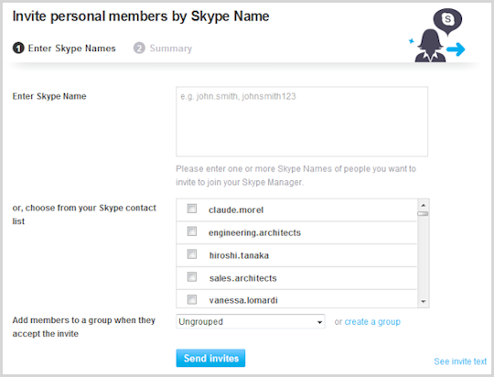Click the step 2 circle icon
Viewport: 494px width, 377px height.
pyautogui.click(x=139, y=48)
